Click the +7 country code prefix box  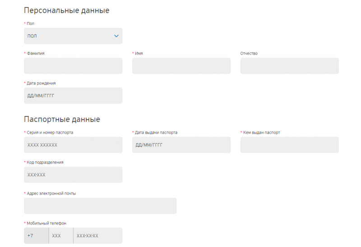[36, 236]
